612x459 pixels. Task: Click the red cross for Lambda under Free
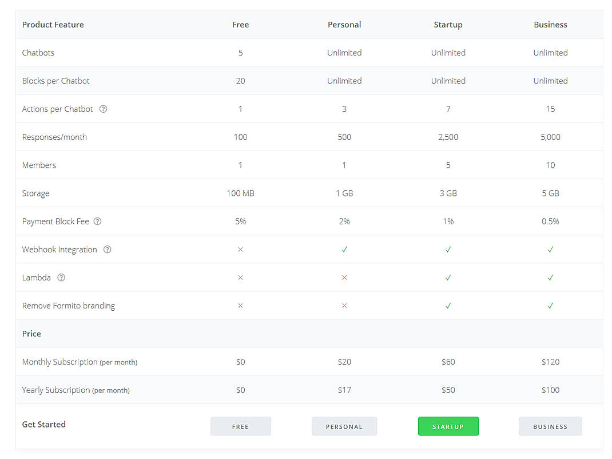point(240,278)
